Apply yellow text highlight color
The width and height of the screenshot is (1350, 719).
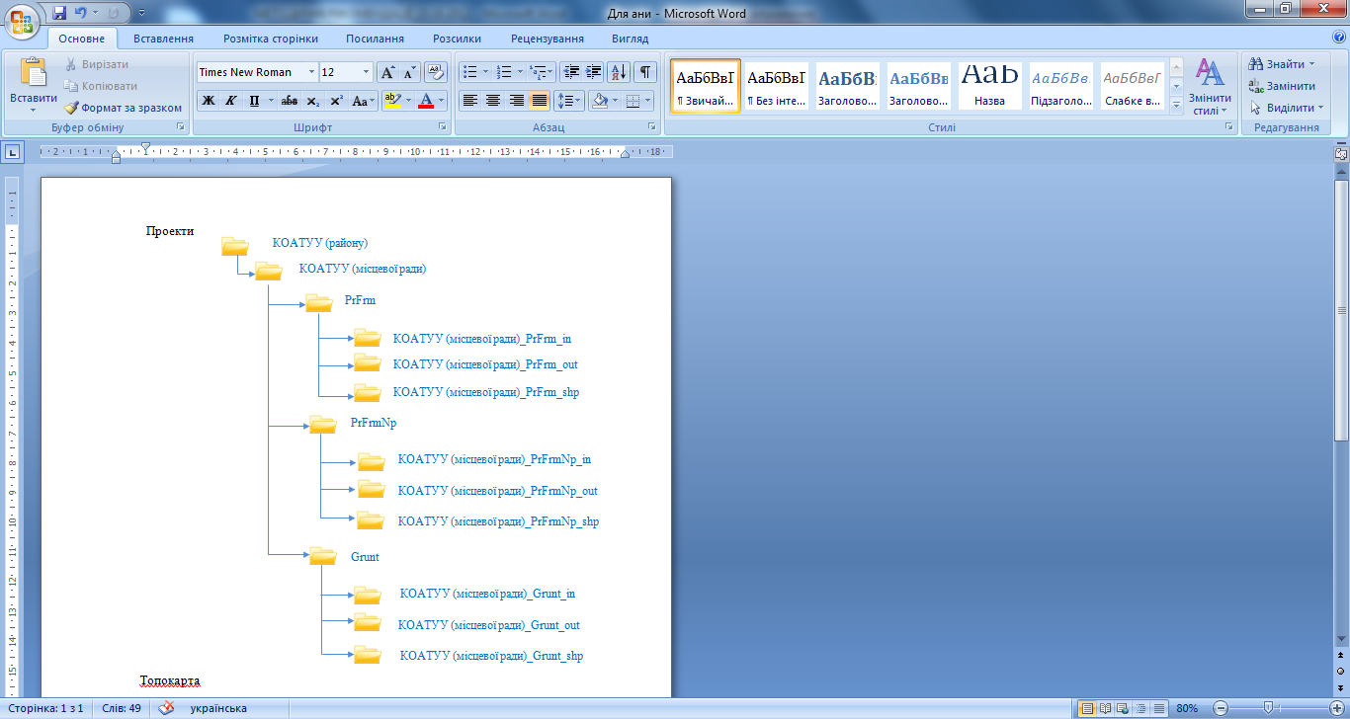coord(391,101)
